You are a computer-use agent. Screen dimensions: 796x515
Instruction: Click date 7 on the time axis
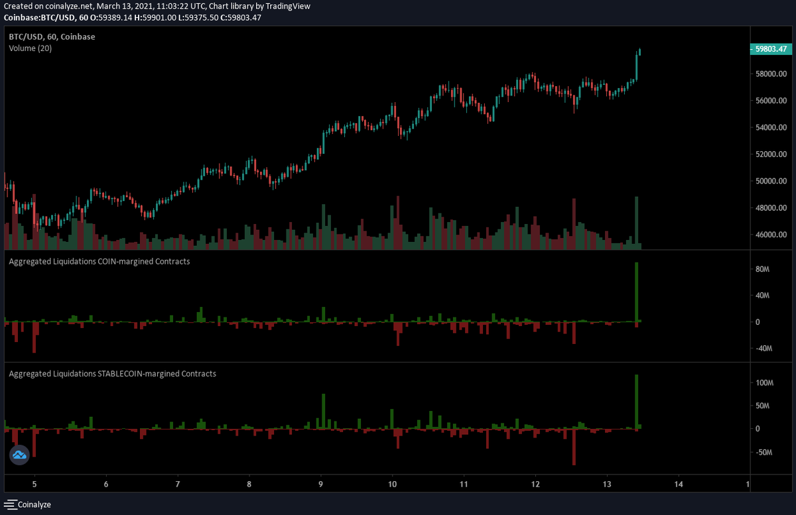[x=178, y=485]
